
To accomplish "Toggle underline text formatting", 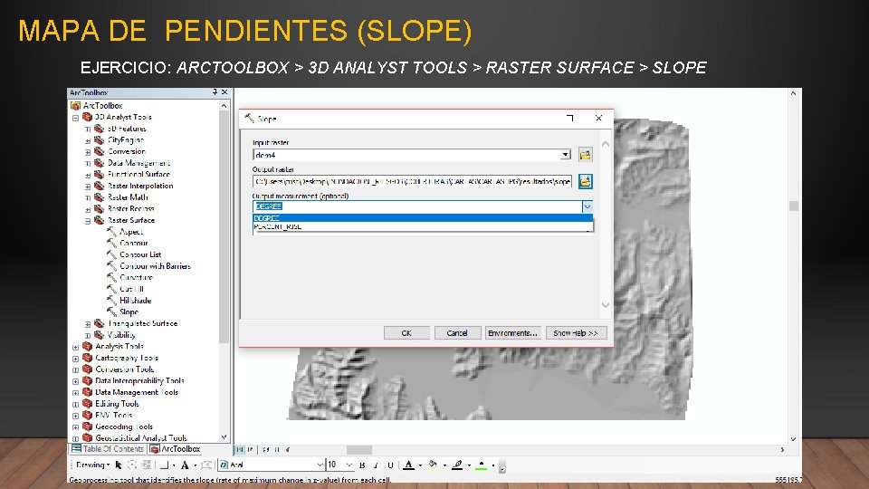I will pos(390,465).
